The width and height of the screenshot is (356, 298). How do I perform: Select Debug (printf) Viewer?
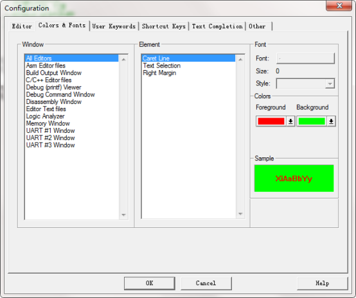tap(72, 87)
